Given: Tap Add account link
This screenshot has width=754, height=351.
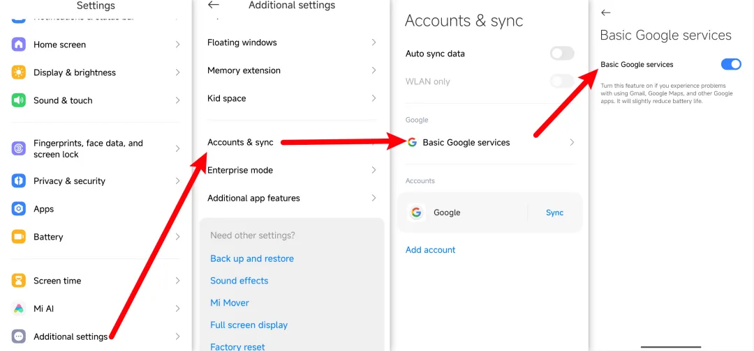Looking at the screenshot, I should pyautogui.click(x=430, y=250).
